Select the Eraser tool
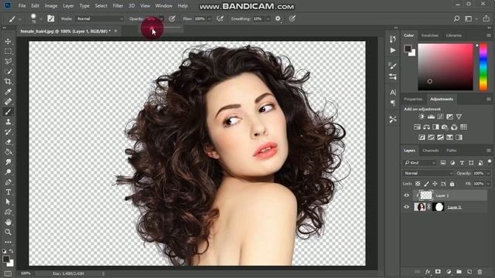 point(9,142)
